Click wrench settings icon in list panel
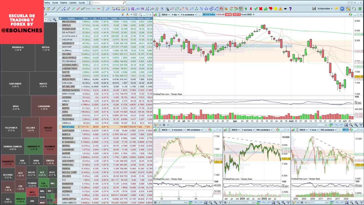 click(60, 19)
